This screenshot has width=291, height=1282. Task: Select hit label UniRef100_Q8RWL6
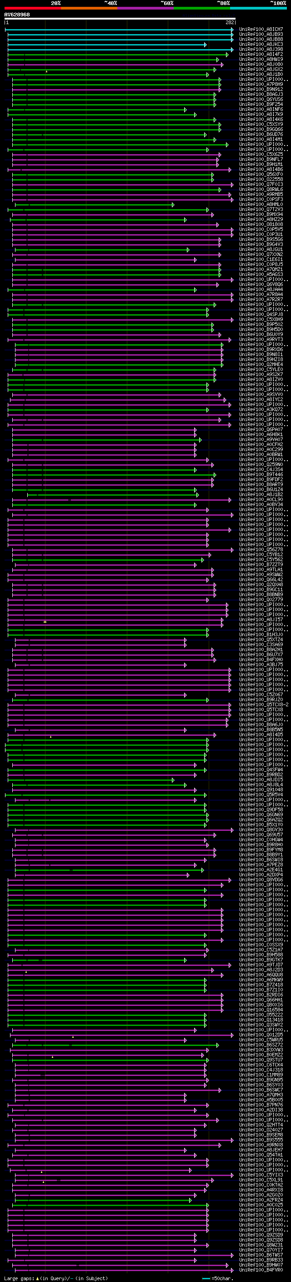pos(261,190)
